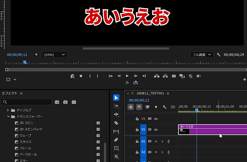Click the Extract button in monitor

(x=165, y=76)
